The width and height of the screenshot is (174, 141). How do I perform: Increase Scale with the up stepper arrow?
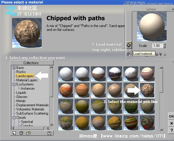click(165, 44)
